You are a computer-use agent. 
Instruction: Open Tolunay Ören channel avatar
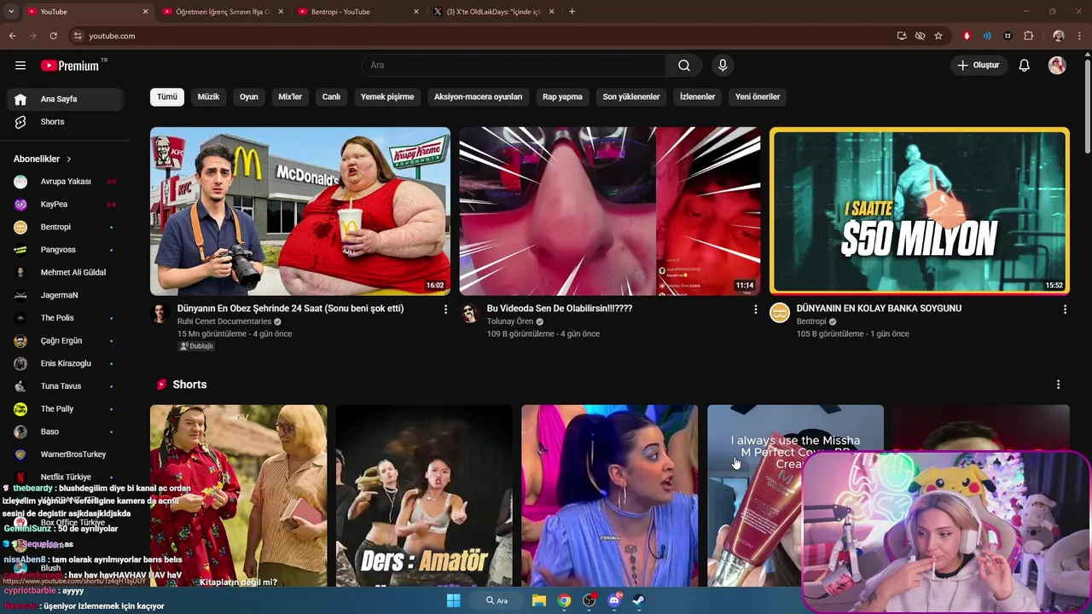point(470,313)
